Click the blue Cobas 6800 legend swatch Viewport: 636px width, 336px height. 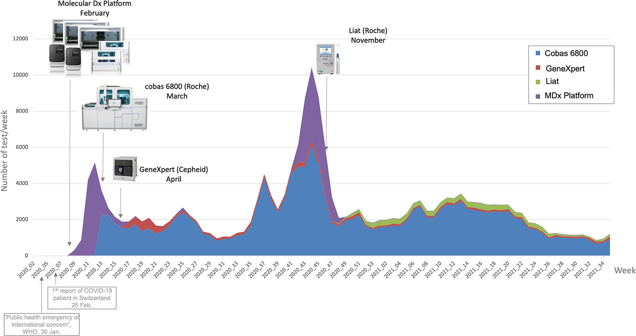tap(538, 53)
